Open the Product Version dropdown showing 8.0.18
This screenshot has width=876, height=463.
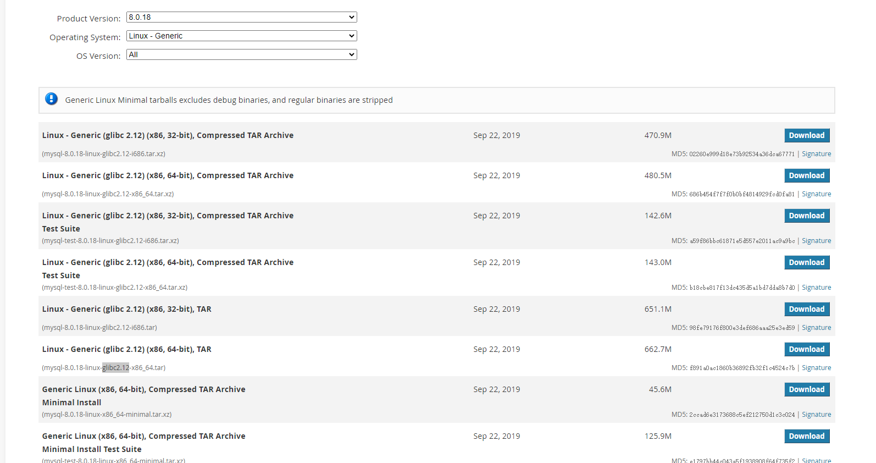click(242, 18)
